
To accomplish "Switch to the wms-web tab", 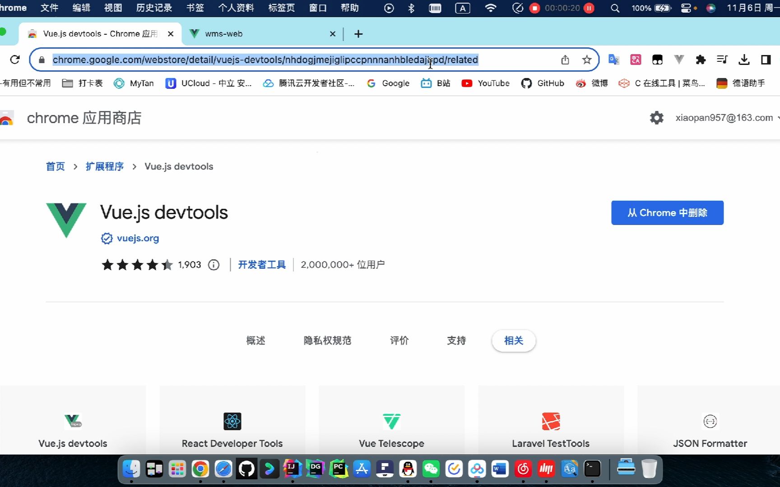I will (x=263, y=34).
